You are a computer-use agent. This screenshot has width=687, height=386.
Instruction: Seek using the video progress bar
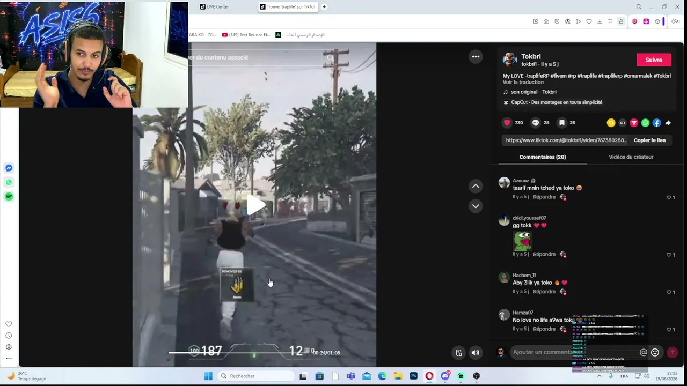(x=239, y=353)
